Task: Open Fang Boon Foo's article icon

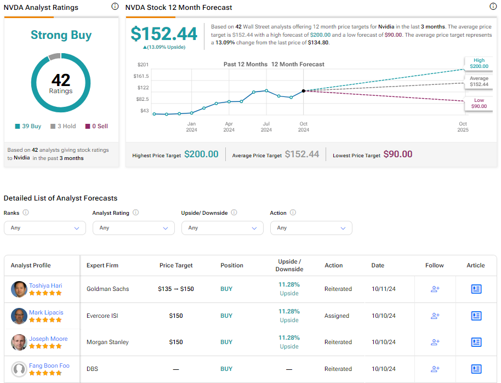Action: point(476,369)
